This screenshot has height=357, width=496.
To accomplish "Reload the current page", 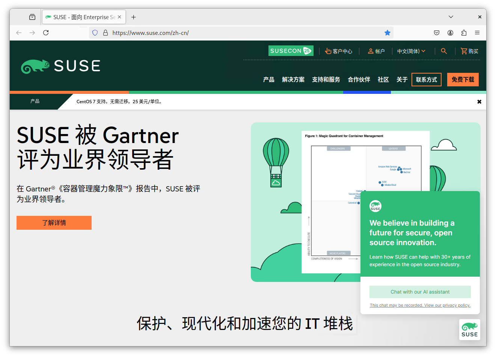I will click(x=46, y=33).
